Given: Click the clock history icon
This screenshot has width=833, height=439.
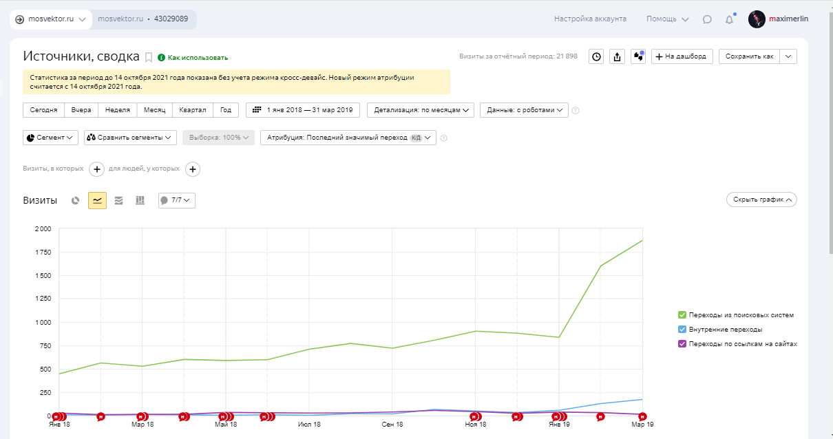Looking at the screenshot, I should tap(596, 56).
